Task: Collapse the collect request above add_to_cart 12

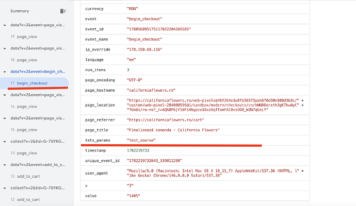Action: (x=5, y=188)
